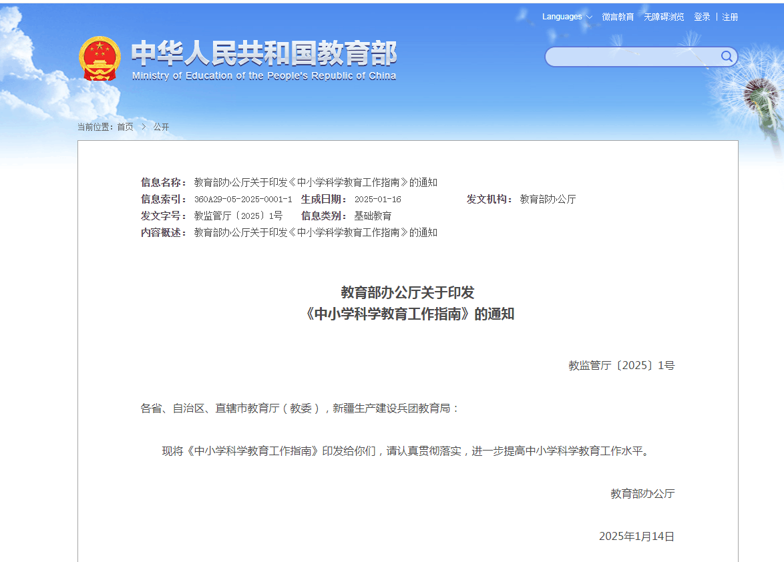Click 登录 to log in
784x562 pixels.
click(x=702, y=17)
